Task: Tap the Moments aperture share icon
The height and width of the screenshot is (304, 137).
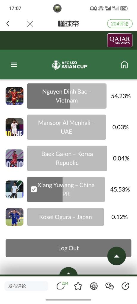Action: click(94, 286)
